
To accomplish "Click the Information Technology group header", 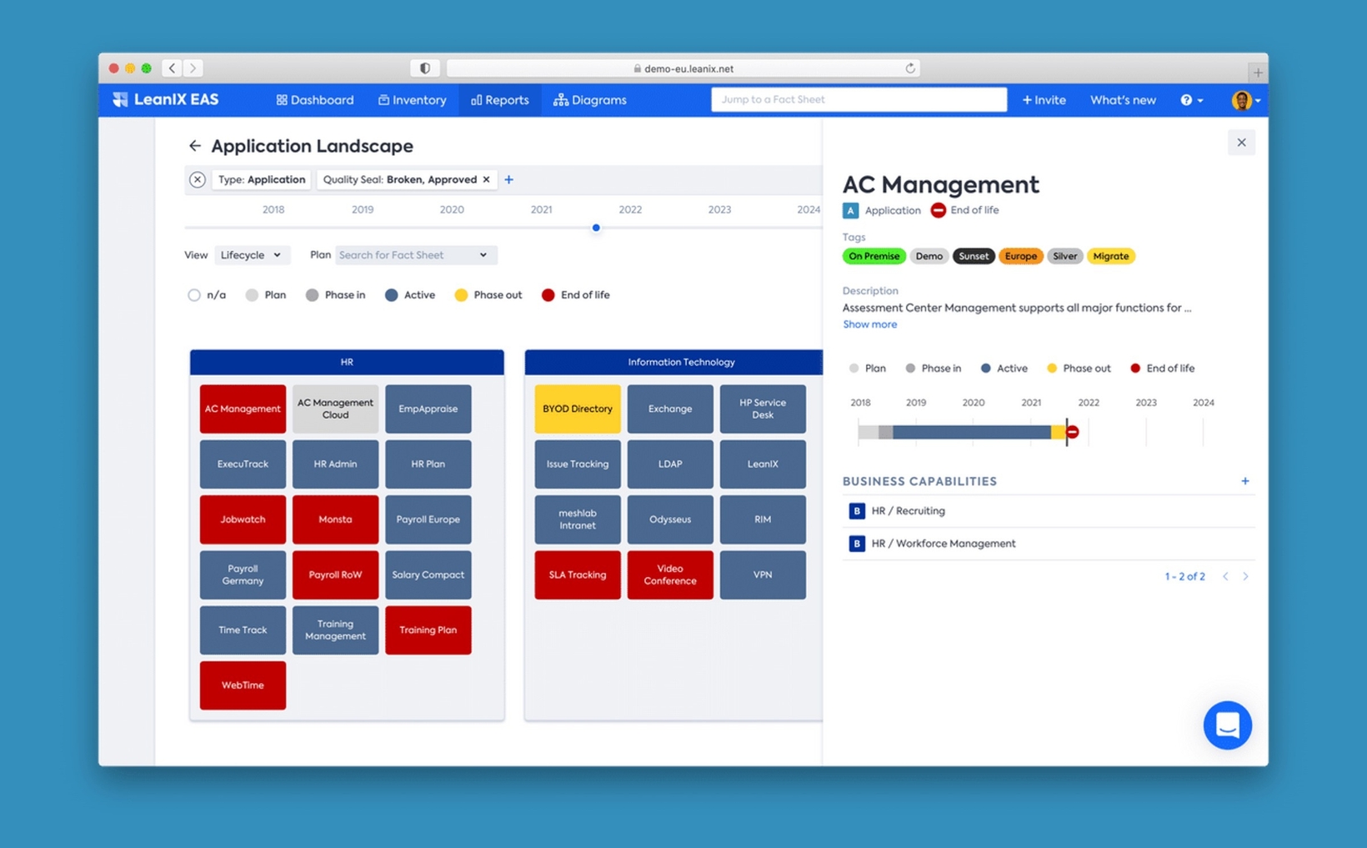I will [x=673, y=362].
